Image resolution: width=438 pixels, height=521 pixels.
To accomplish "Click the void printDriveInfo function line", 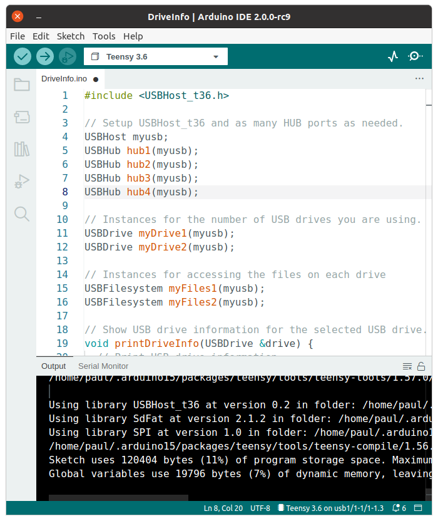I will coord(199,343).
